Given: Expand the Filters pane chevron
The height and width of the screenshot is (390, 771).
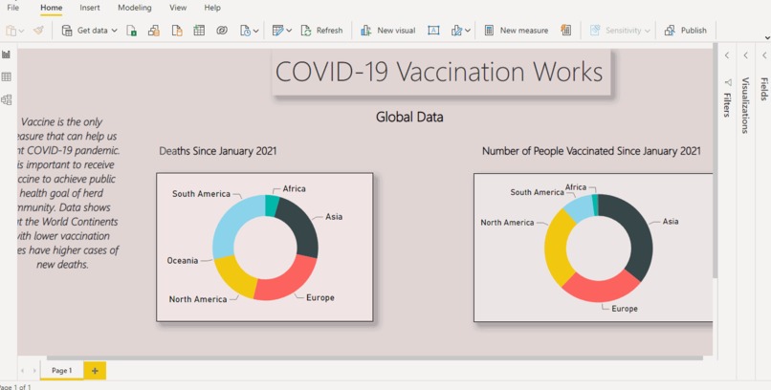Looking at the screenshot, I should click(x=727, y=55).
